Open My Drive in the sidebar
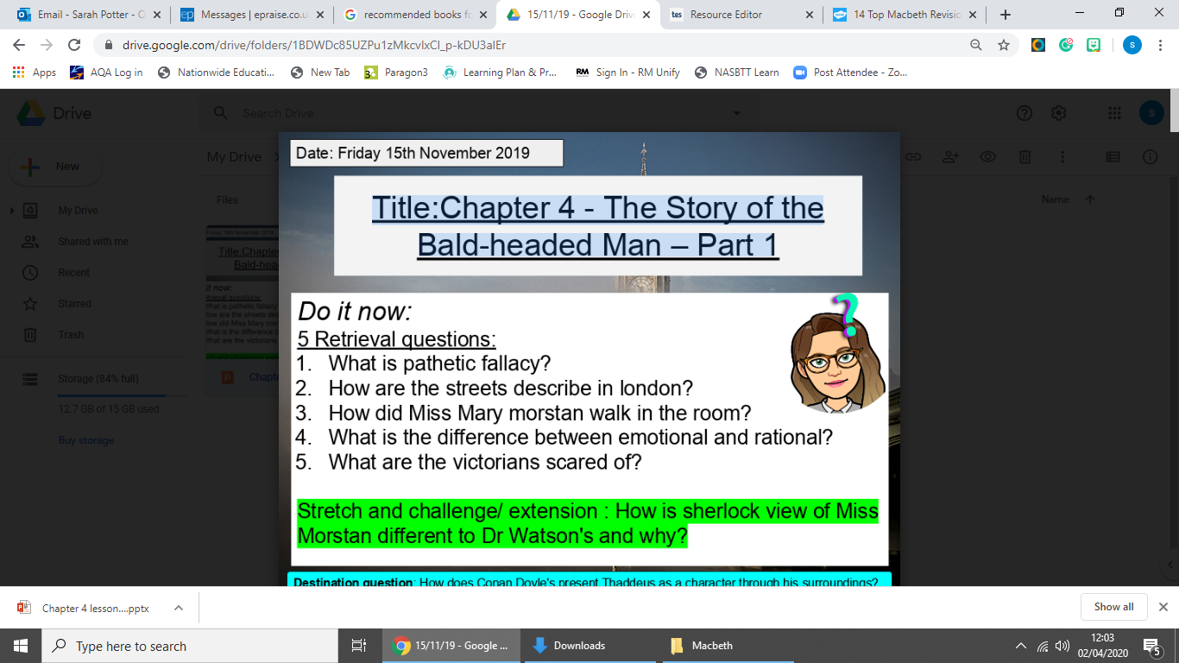Viewport: 1179px width, 663px height. (x=78, y=211)
